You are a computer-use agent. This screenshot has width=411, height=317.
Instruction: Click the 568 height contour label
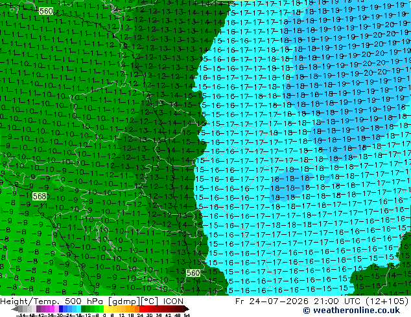[x=40, y=196]
